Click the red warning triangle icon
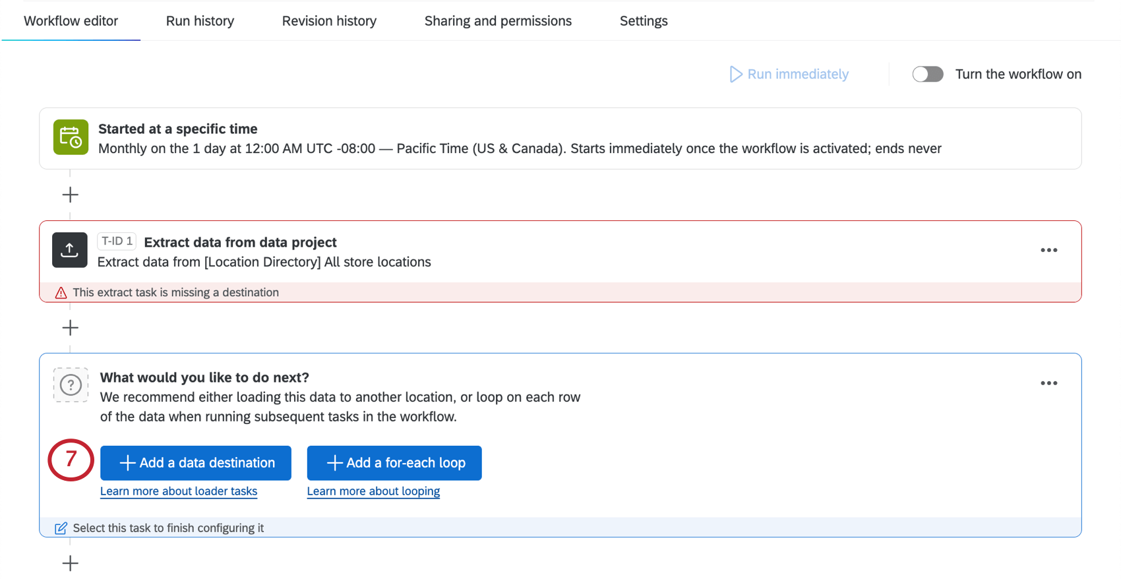Viewport: 1121px width, 579px height. tap(61, 293)
